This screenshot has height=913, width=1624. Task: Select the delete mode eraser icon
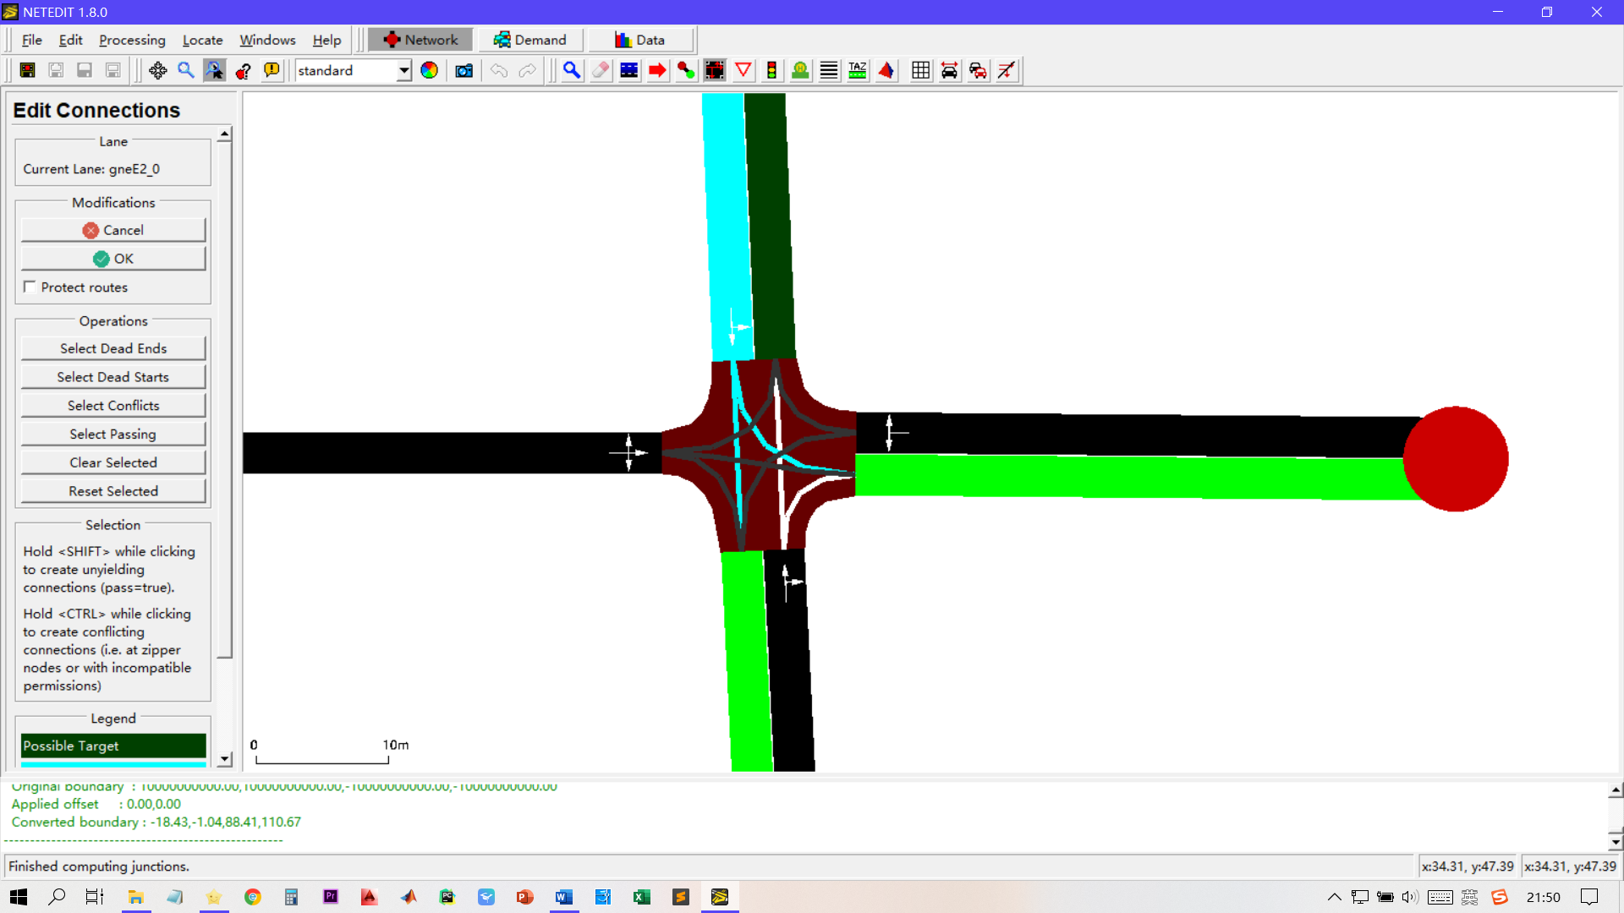(601, 71)
